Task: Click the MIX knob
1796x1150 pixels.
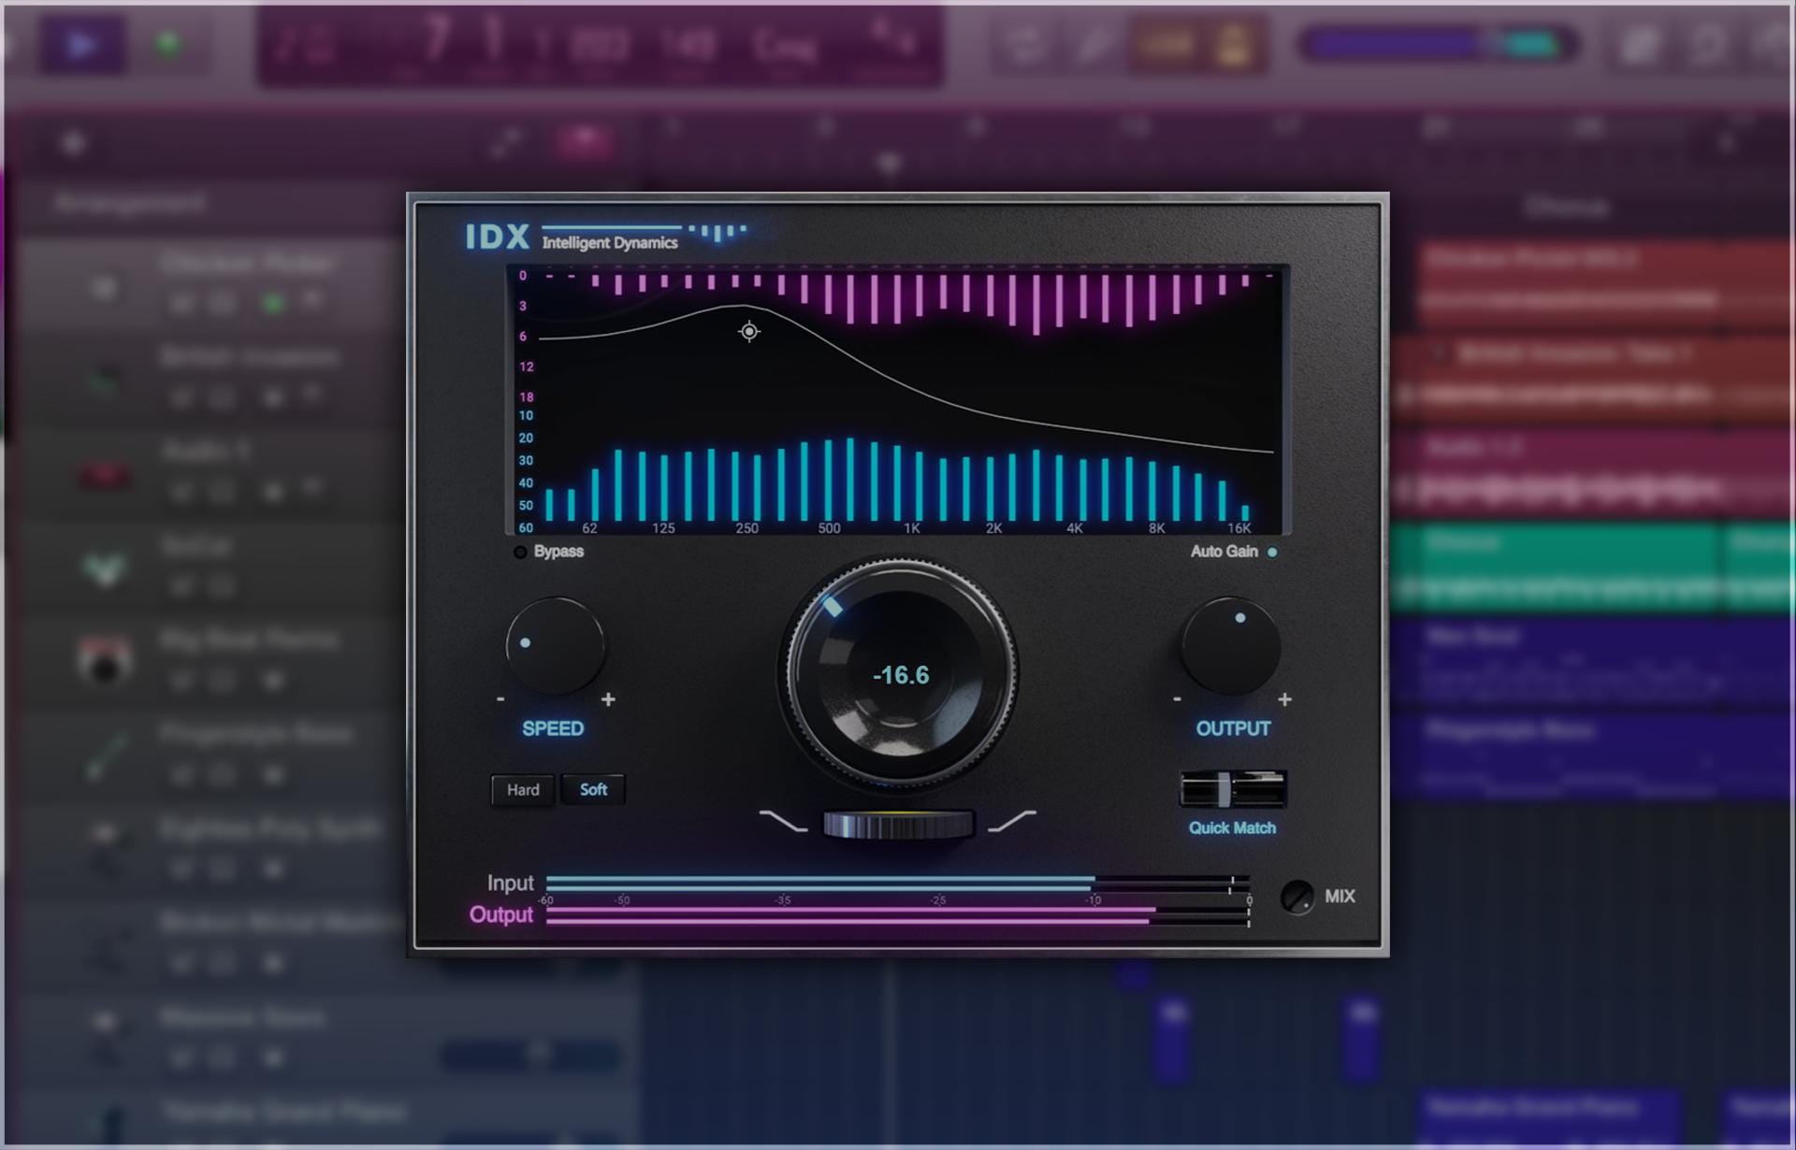Action: point(1296,898)
